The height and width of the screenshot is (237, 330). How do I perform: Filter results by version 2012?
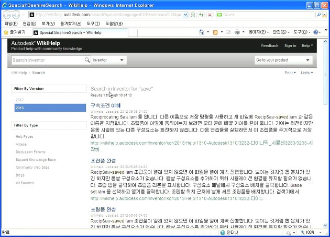click(x=19, y=100)
